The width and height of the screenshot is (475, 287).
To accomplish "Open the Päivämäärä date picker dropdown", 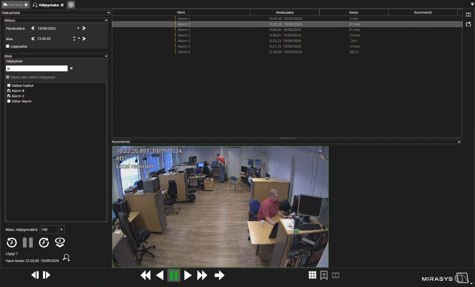I will [78, 28].
